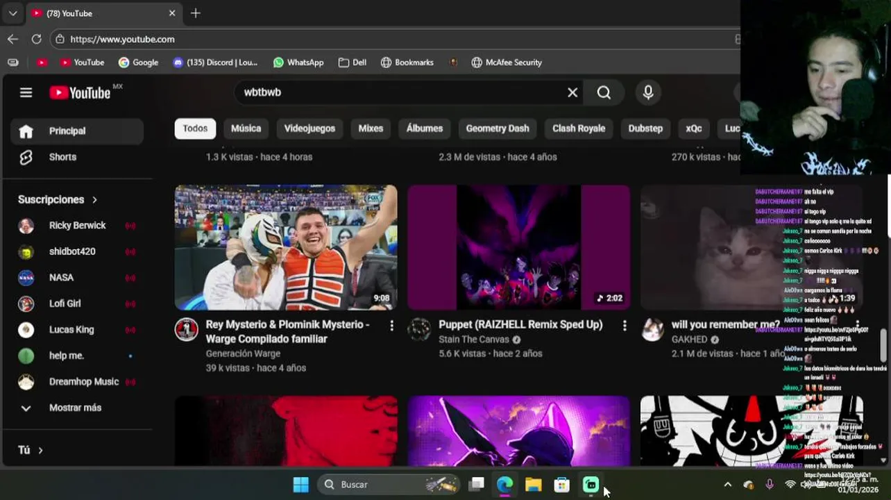Open the McAfee Security bookmark
The width and height of the screenshot is (891, 500).
tap(507, 62)
